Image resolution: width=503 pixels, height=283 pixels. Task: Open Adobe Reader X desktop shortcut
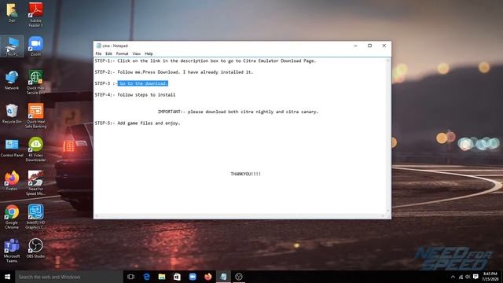(x=35, y=14)
